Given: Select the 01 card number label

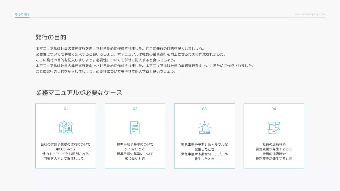Looking at the screenshot, I should [x=65, y=109].
